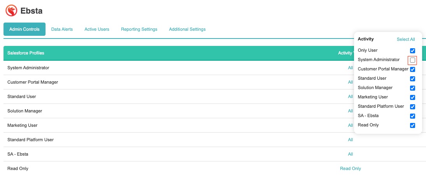This screenshot has width=426, height=177.
Task: Open the Read Only activity dropdown in the table
Action: coord(350,168)
